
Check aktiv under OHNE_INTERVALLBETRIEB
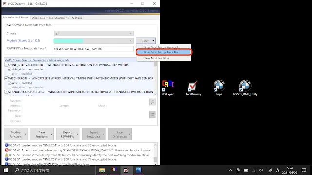tap(9, 74)
